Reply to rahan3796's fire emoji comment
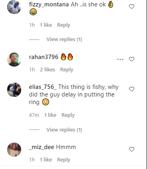Screen dimensions: 147x169 67,70
